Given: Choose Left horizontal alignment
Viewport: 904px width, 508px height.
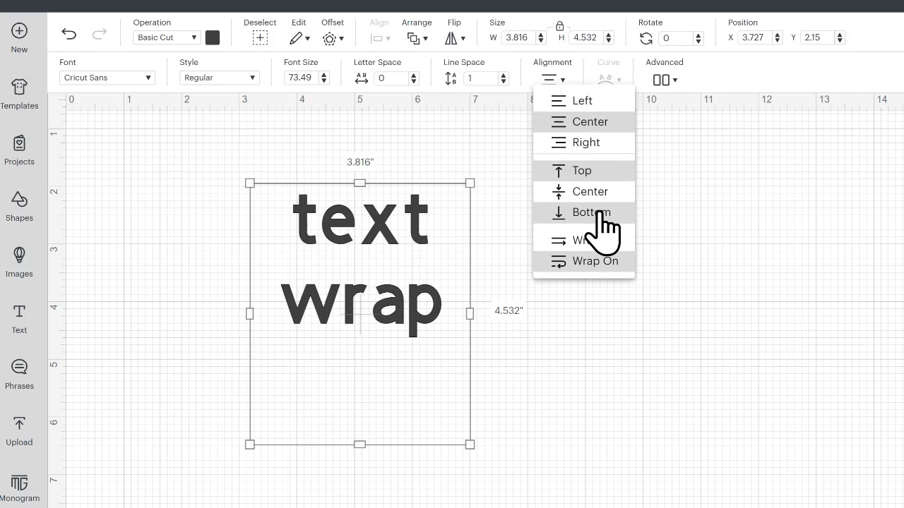Looking at the screenshot, I should pyautogui.click(x=584, y=101).
